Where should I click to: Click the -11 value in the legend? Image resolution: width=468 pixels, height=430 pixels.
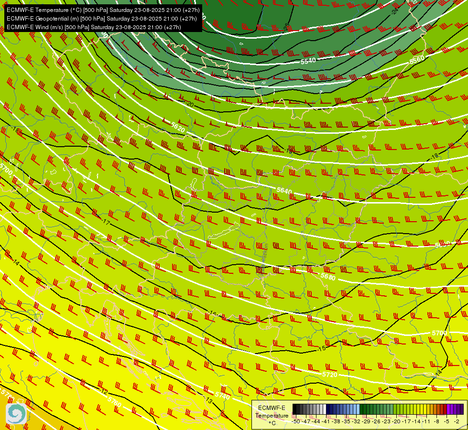[426, 421]
